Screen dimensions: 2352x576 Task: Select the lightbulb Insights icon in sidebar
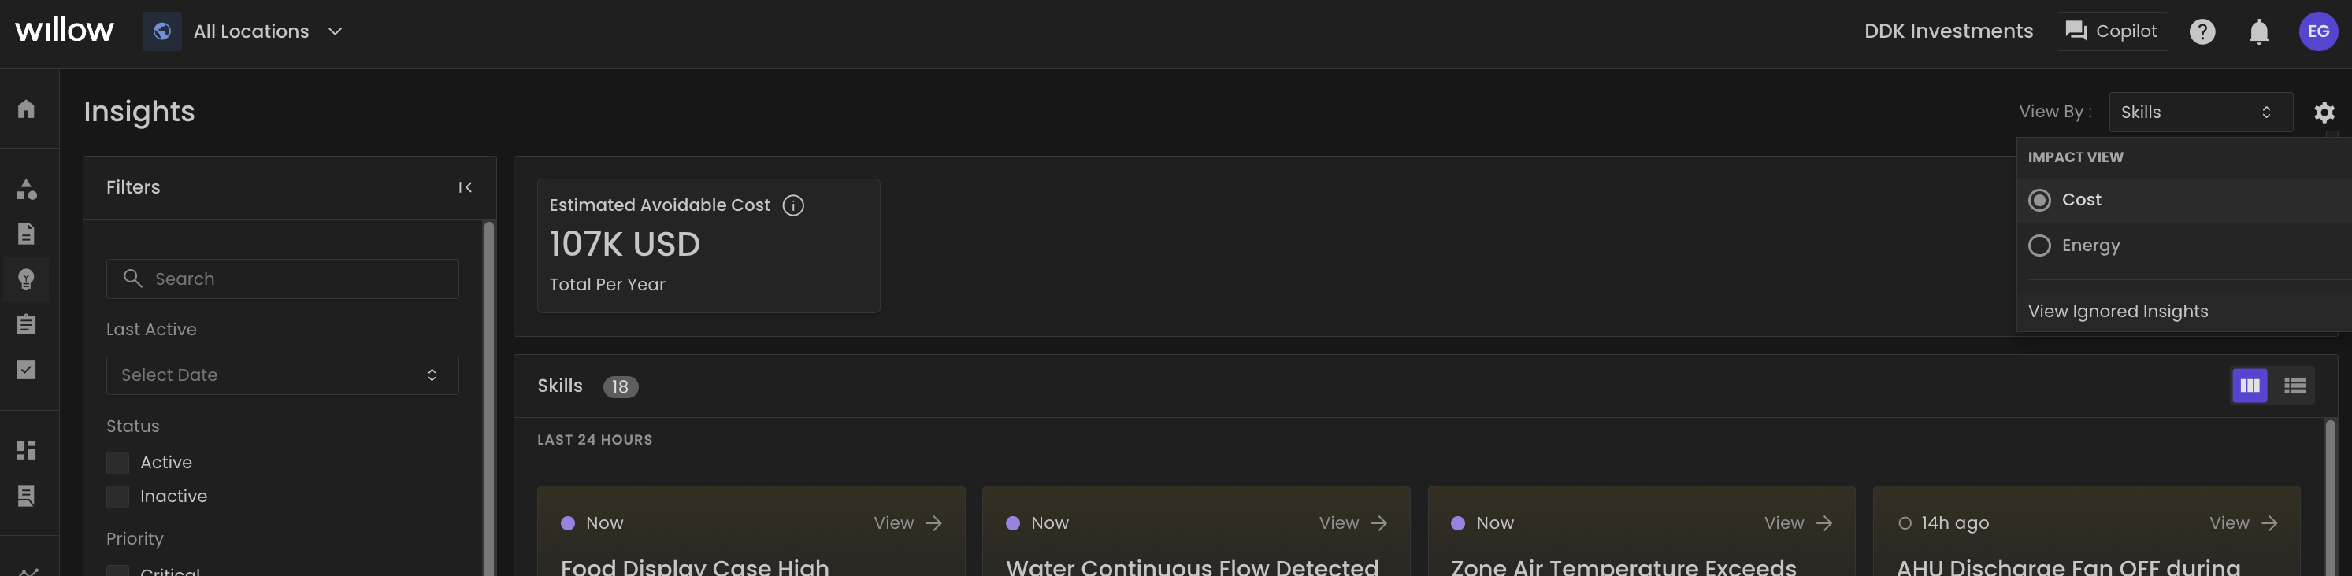click(27, 279)
